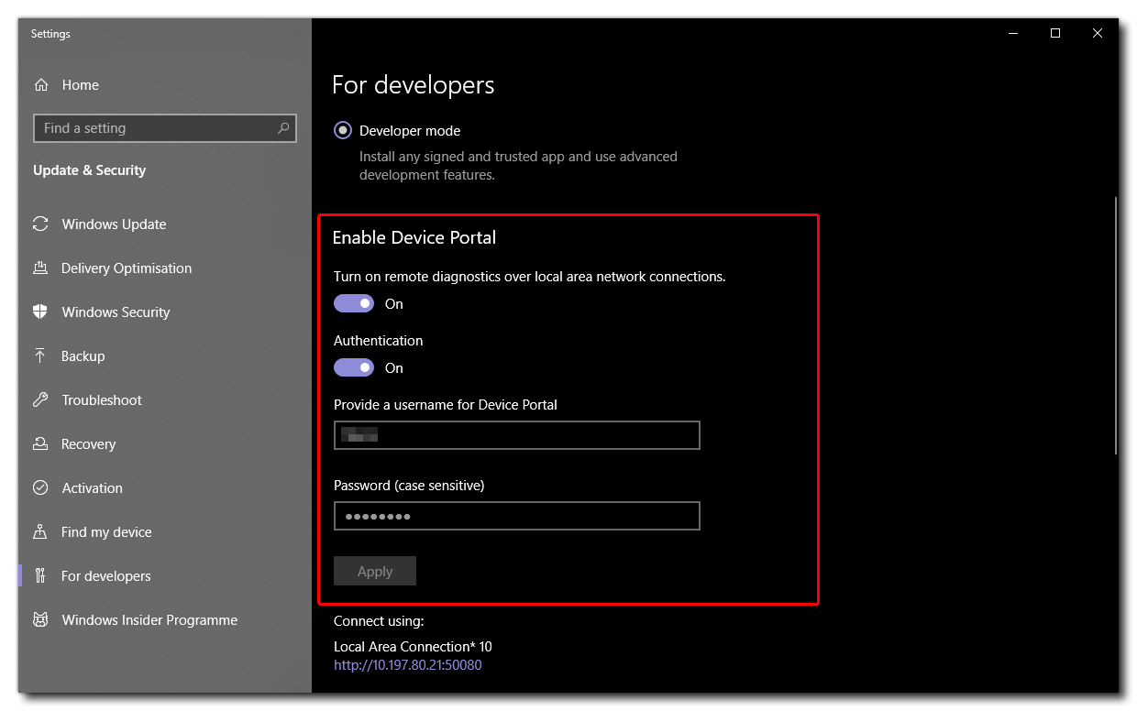This screenshot has width=1137, height=711.
Task: Open Find my device settings page
Action: 106,532
